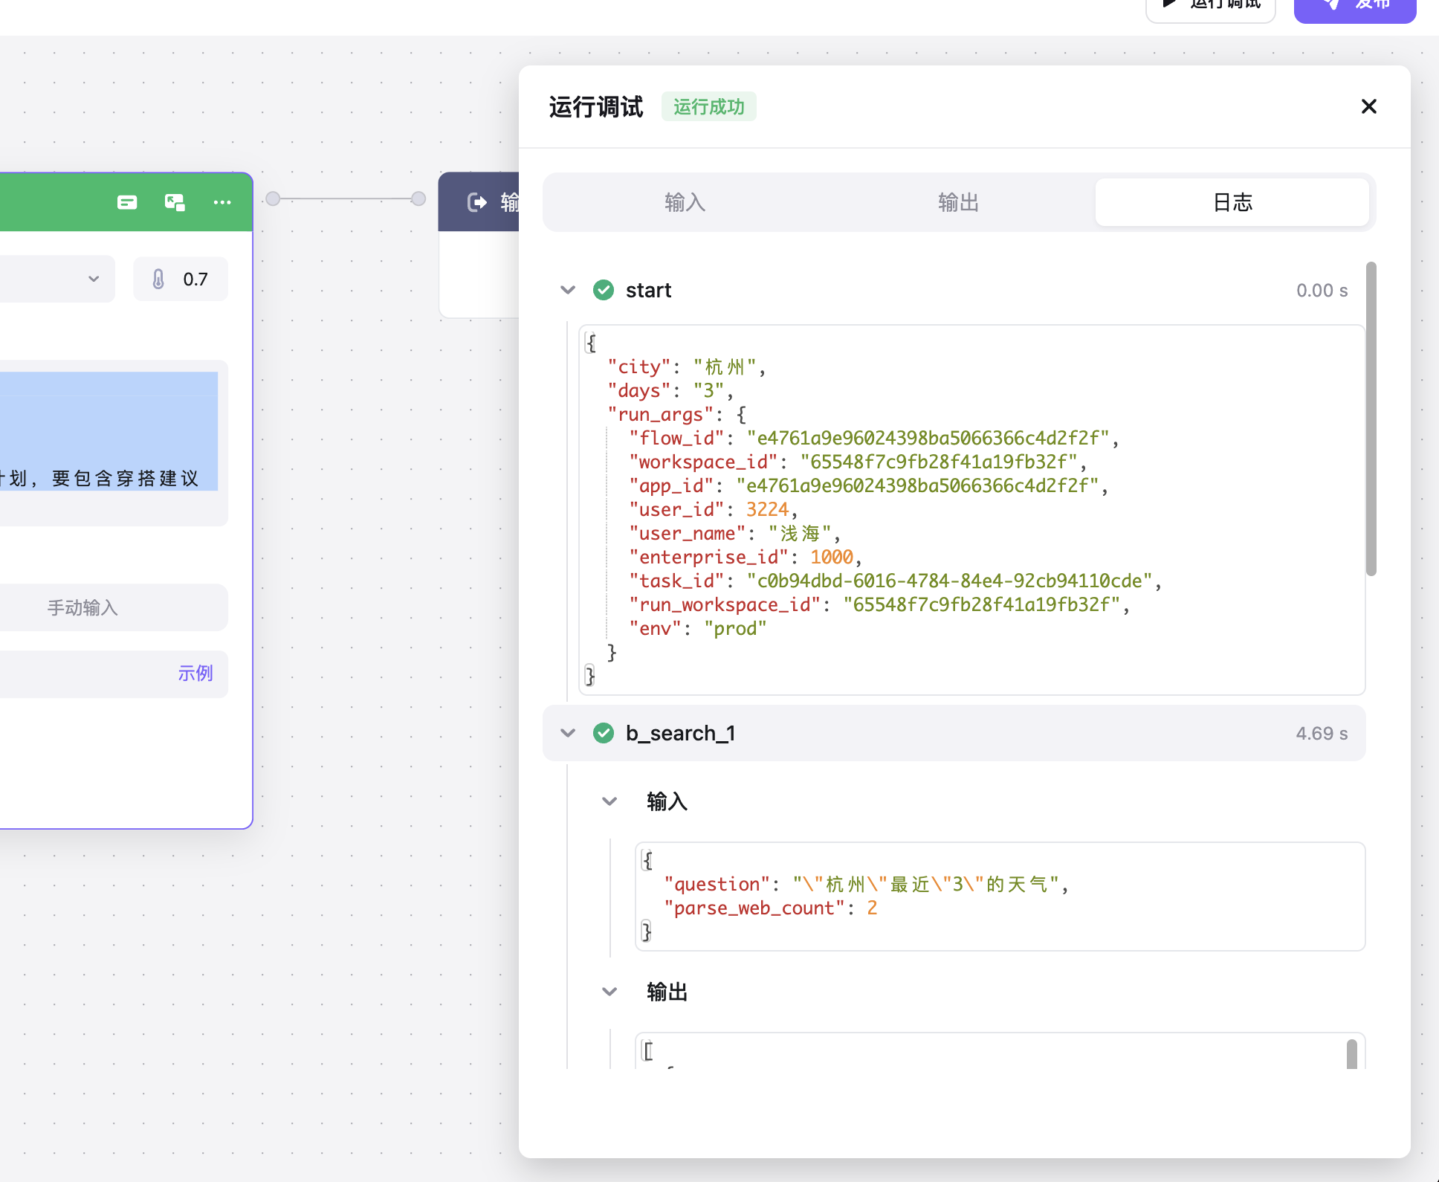Image resolution: width=1439 pixels, height=1182 pixels.
Task: Collapse the b_search_1 log entry
Action: click(568, 733)
